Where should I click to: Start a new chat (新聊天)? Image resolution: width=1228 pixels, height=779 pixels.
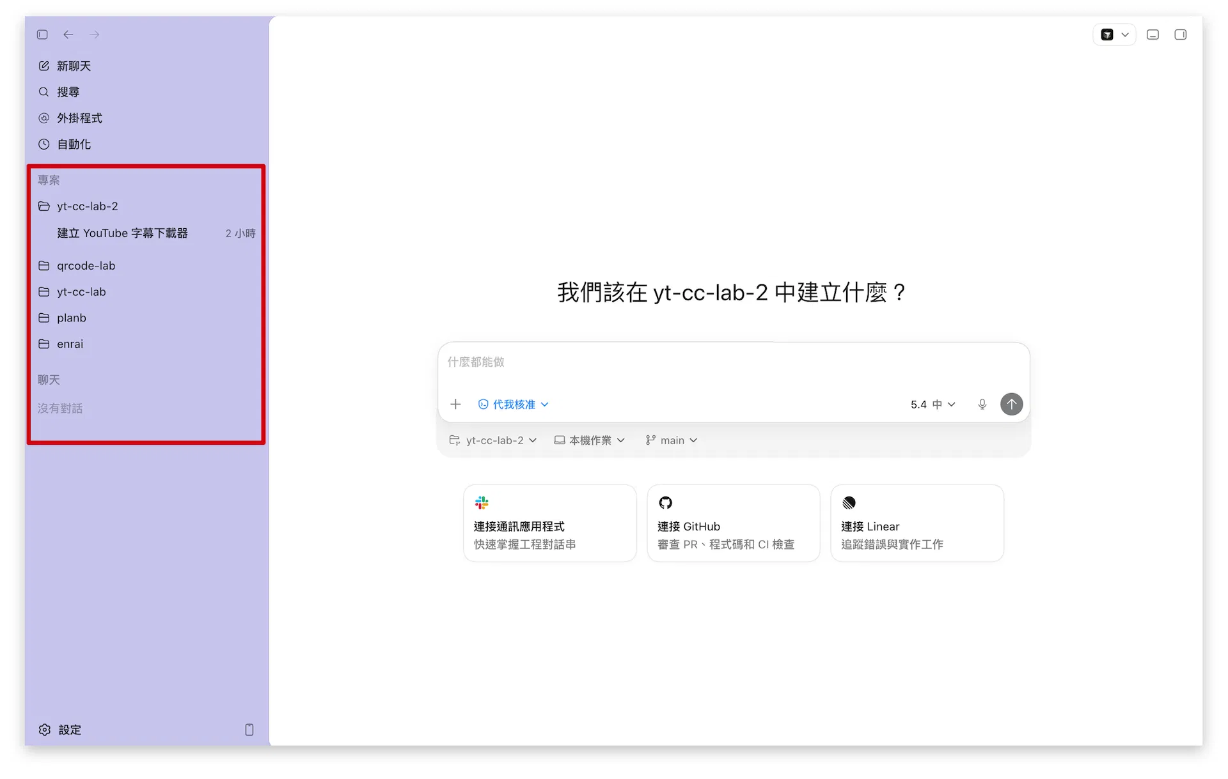146,66
